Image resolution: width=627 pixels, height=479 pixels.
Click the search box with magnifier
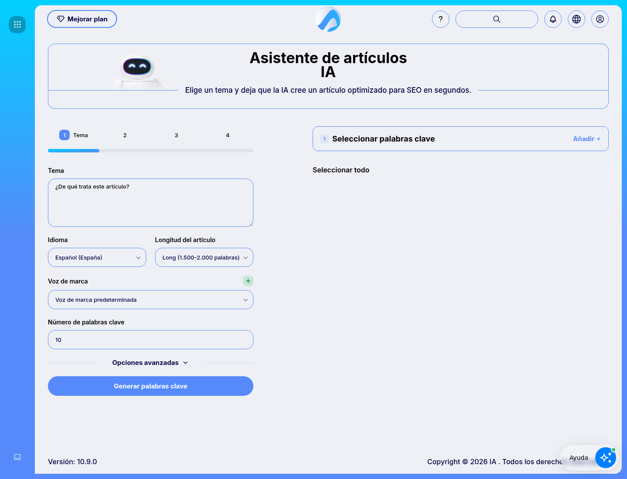tap(497, 19)
